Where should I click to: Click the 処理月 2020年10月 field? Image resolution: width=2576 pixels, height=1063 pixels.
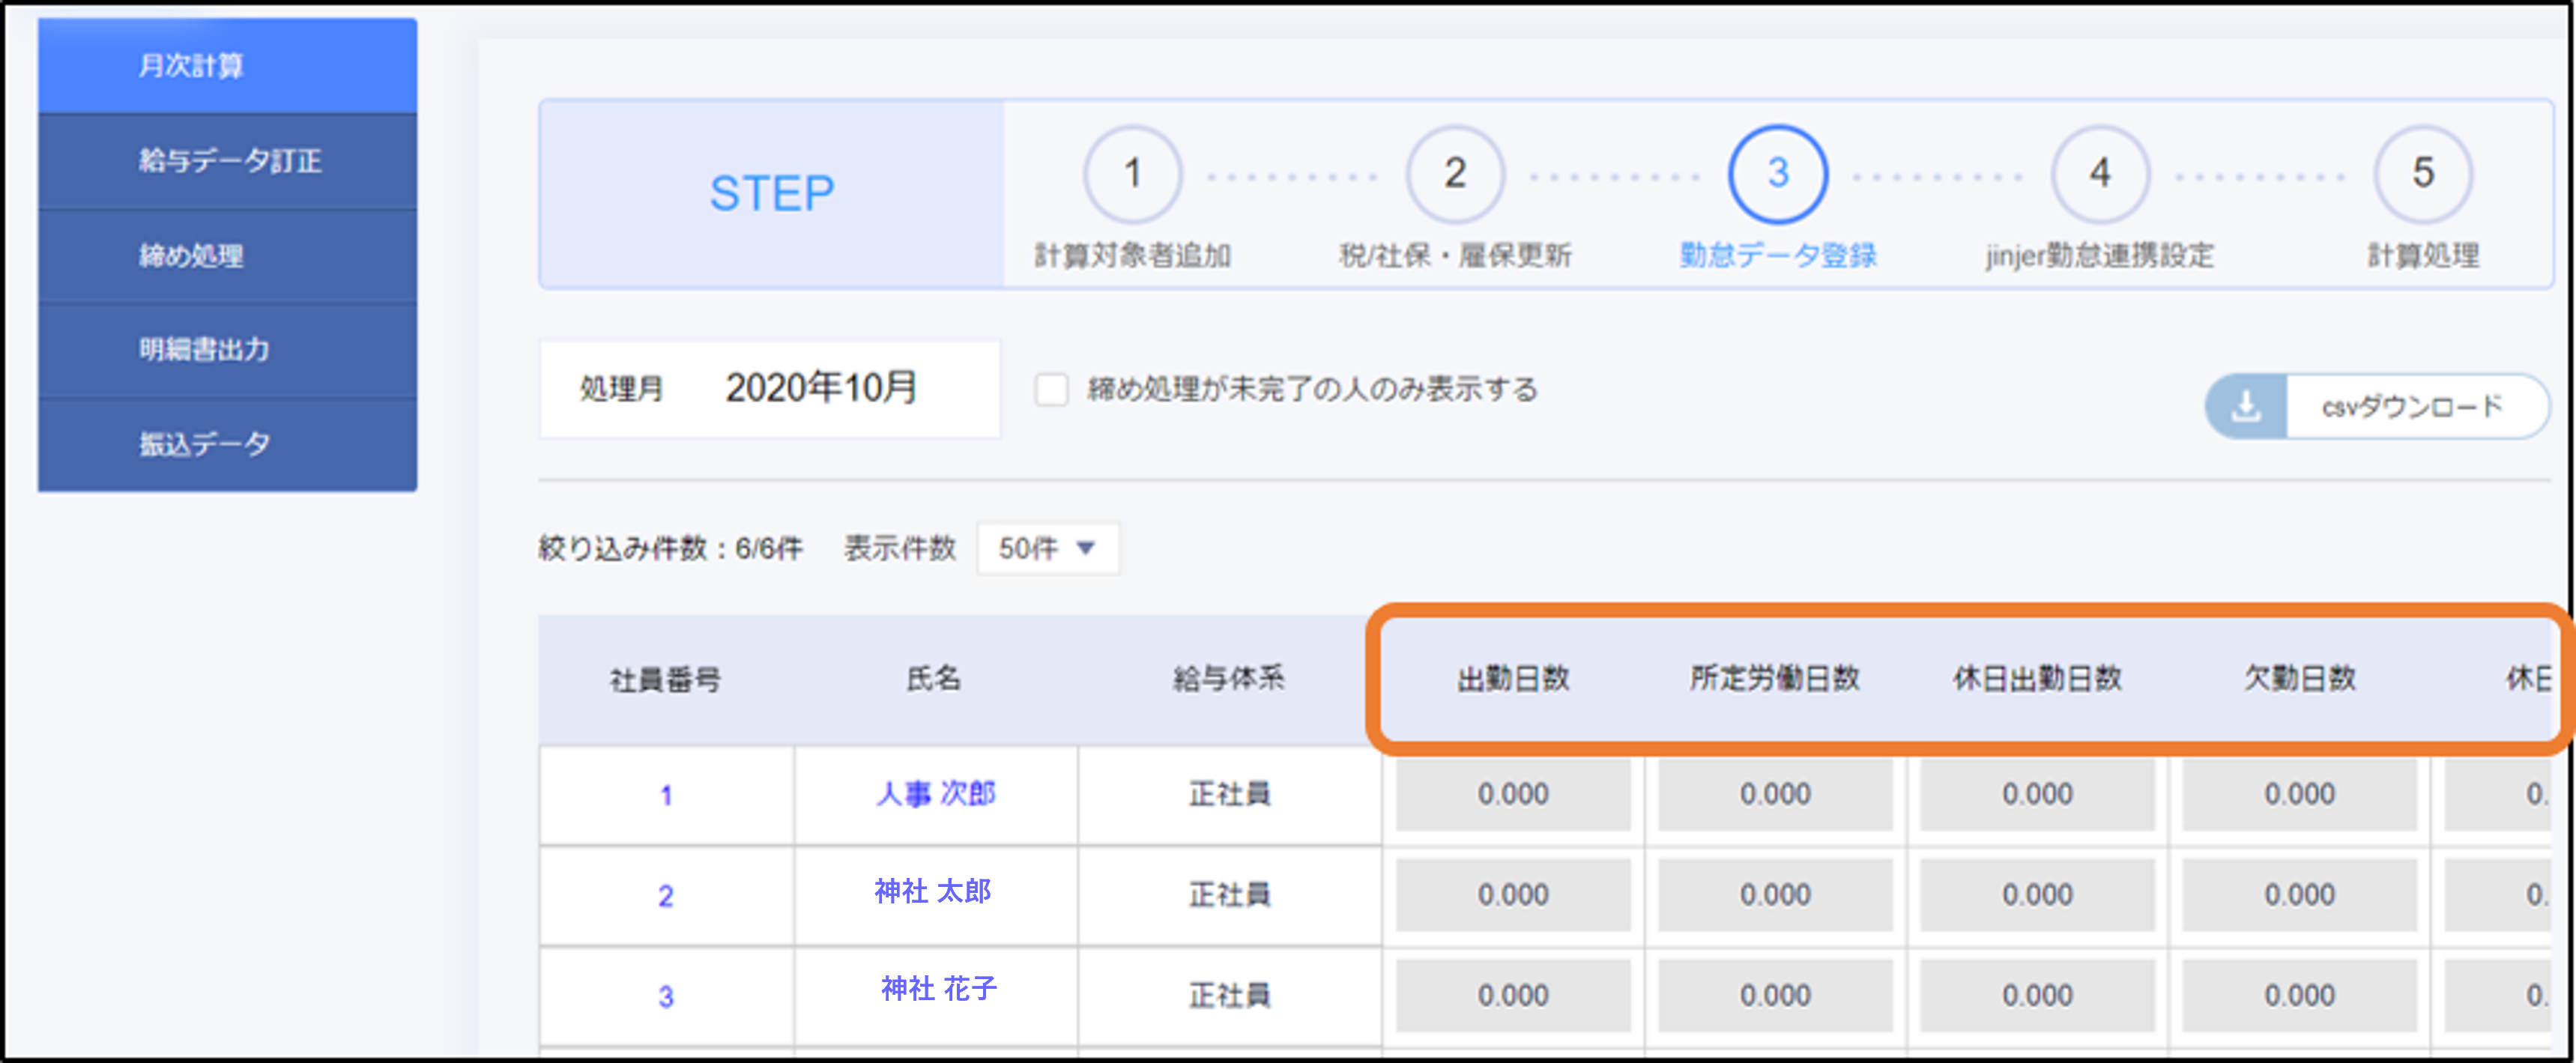click(x=770, y=389)
